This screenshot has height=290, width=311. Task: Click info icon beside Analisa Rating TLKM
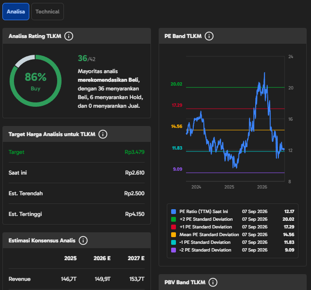(69, 36)
